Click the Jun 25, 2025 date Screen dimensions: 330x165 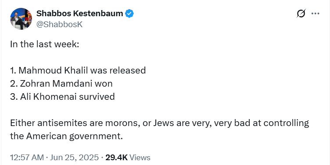[x=74, y=158]
